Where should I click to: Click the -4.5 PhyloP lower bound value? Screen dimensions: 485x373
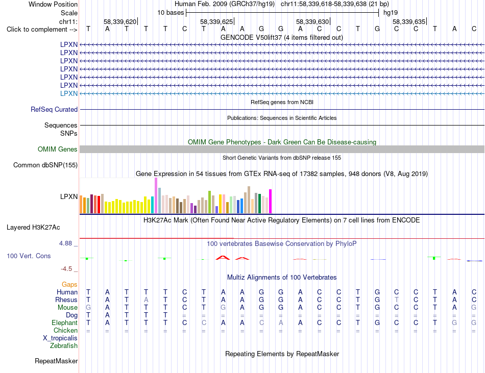click(66, 269)
